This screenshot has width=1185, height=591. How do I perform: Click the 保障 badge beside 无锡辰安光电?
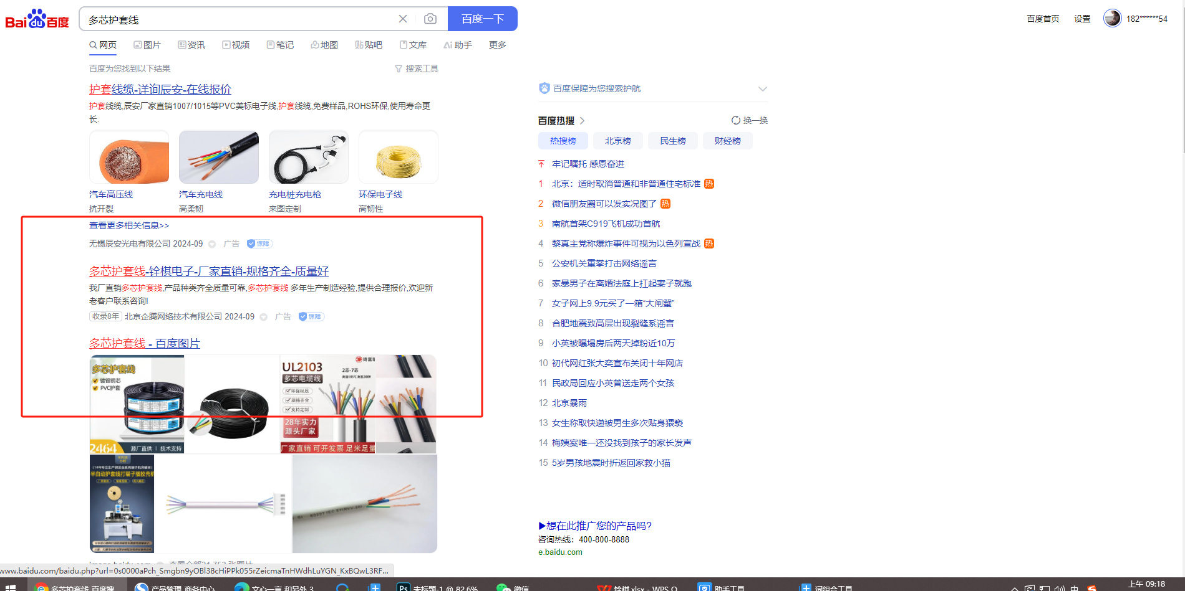(x=259, y=243)
